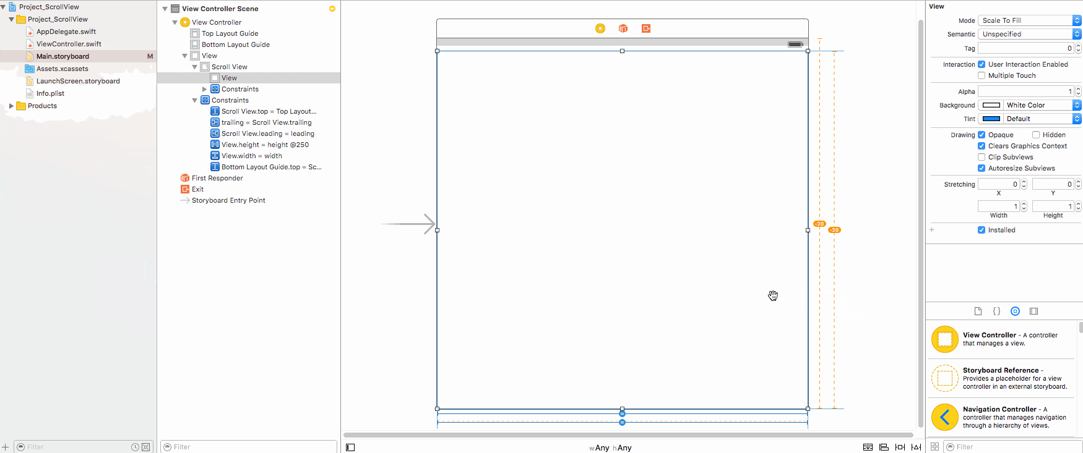
Task: Click the Navigation Controller library icon
Action: pyautogui.click(x=944, y=417)
